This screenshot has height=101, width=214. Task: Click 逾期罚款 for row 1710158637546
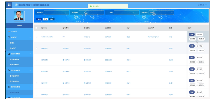coord(201,39)
